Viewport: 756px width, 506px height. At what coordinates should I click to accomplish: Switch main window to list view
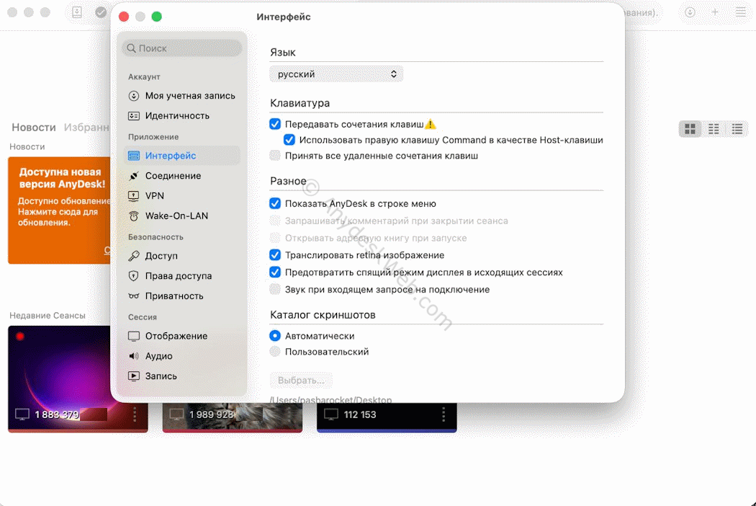coord(737,129)
